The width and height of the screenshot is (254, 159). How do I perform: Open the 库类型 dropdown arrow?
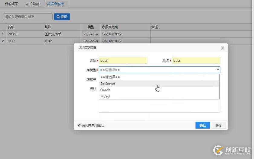pos(218,70)
